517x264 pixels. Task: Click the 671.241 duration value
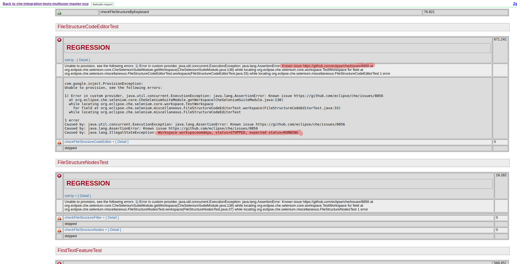pyautogui.click(x=500, y=39)
